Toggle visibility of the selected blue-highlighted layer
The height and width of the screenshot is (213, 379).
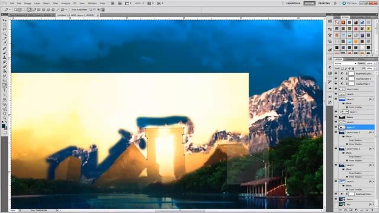336,127
